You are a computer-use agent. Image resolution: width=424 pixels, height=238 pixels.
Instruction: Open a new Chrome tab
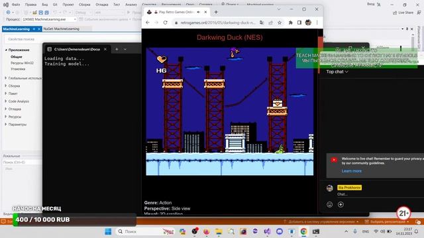pos(216,12)
